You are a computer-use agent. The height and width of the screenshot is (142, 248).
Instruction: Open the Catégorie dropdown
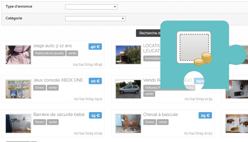coord(95,19)
